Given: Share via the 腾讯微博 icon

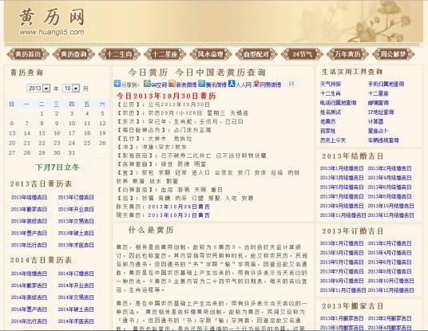Looking at the screenshot, I should pyautogui.click(x=202, y=84).
